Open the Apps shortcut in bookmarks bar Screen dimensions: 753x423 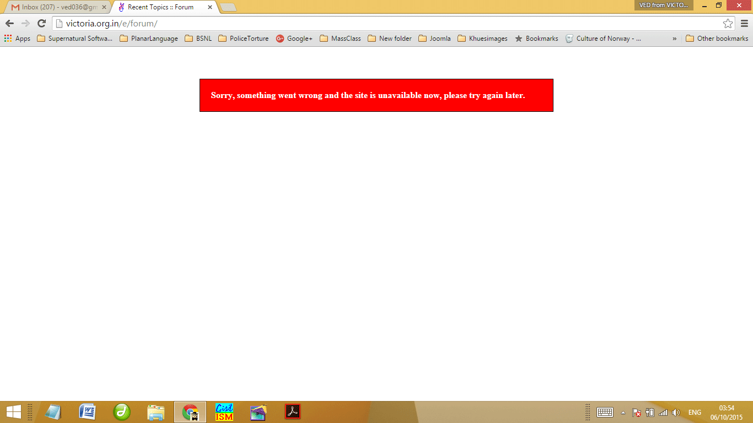(x=17, y=39)
